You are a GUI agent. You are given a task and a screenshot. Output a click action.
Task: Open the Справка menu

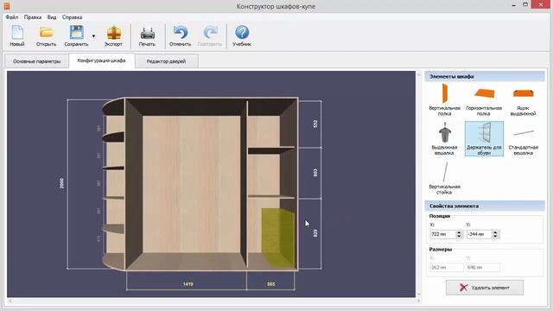tap(72, 17)
